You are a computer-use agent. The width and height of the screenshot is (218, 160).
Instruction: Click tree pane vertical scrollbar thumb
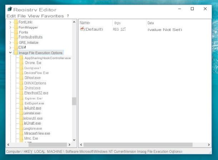[74, 101]
